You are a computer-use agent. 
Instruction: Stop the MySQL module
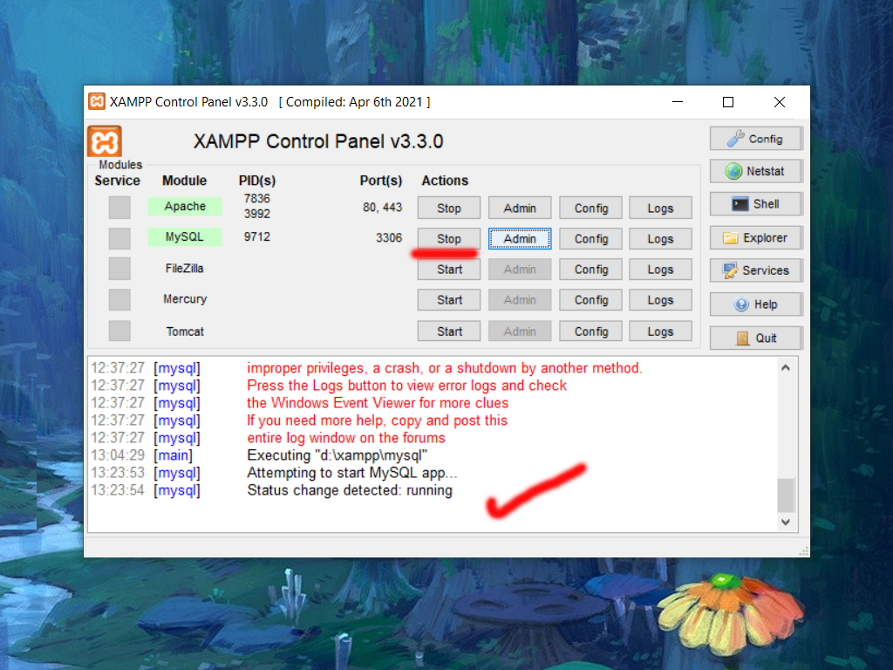(449, 238)
